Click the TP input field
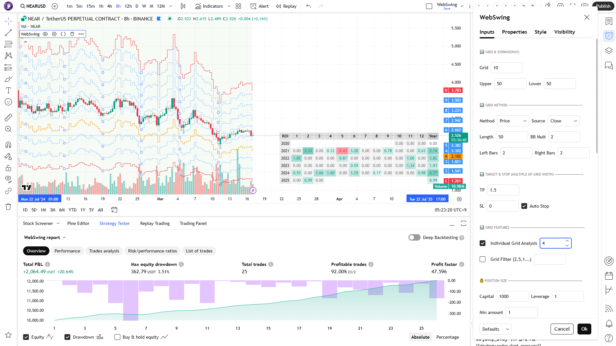This screenshot has width=616, height=346. [x=503, y=190]
